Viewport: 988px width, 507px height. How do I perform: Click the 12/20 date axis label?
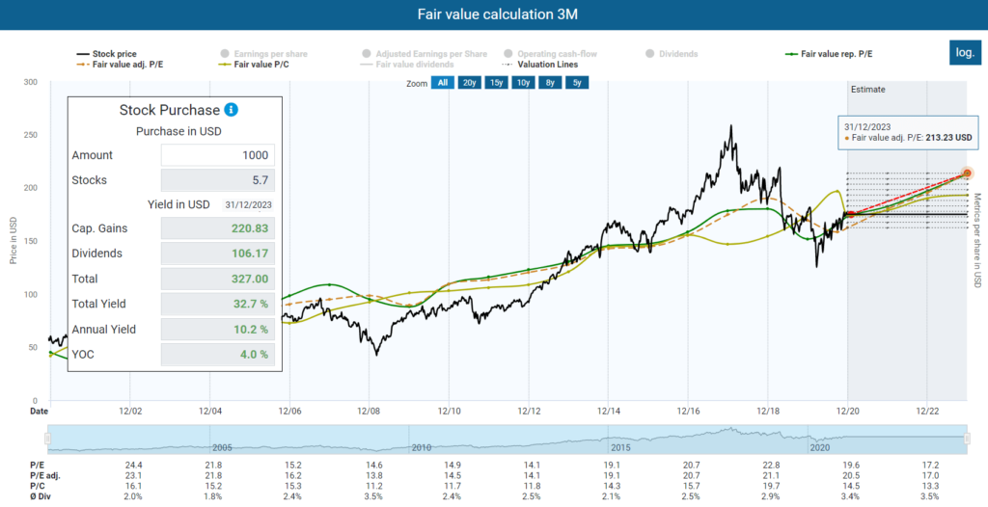pos(847,412)
